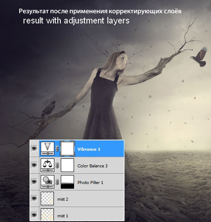Select the mist 2 layer name
The width and height of the screenshot is (211, 222).
pyautogui.click(x=63, y=199)
